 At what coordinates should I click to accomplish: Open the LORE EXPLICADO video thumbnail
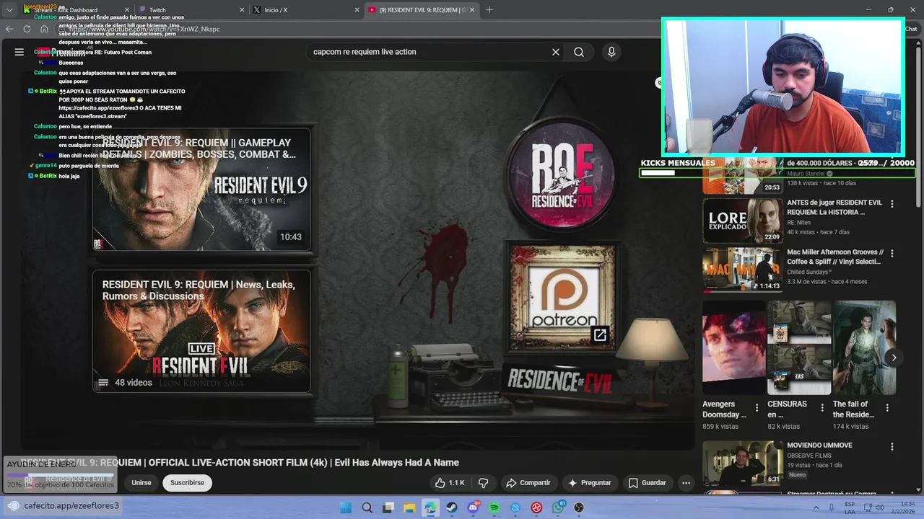pyautogui.click(x=743, y=221)
